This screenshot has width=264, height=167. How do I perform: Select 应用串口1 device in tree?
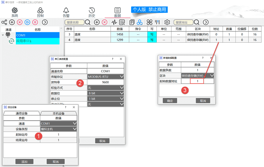(24, 41)
